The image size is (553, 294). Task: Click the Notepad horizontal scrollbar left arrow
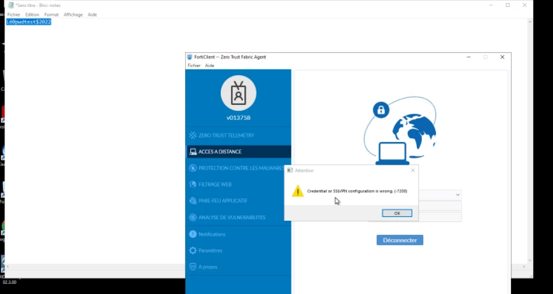coord(8,267)
